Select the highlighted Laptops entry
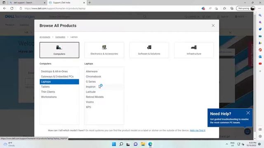 tap(59, 82)
